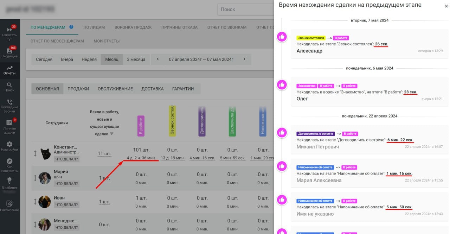Open the Работать тут sidebar item

click(9, 34)
